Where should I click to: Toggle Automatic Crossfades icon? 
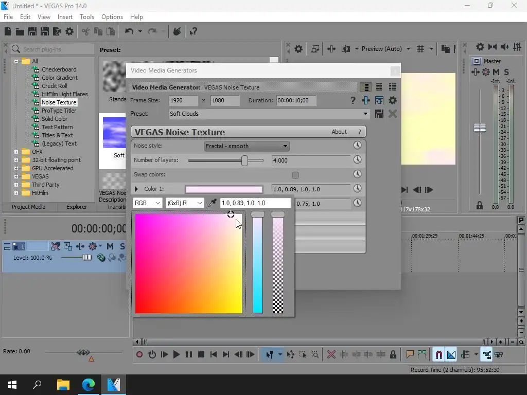pos(451,354)
